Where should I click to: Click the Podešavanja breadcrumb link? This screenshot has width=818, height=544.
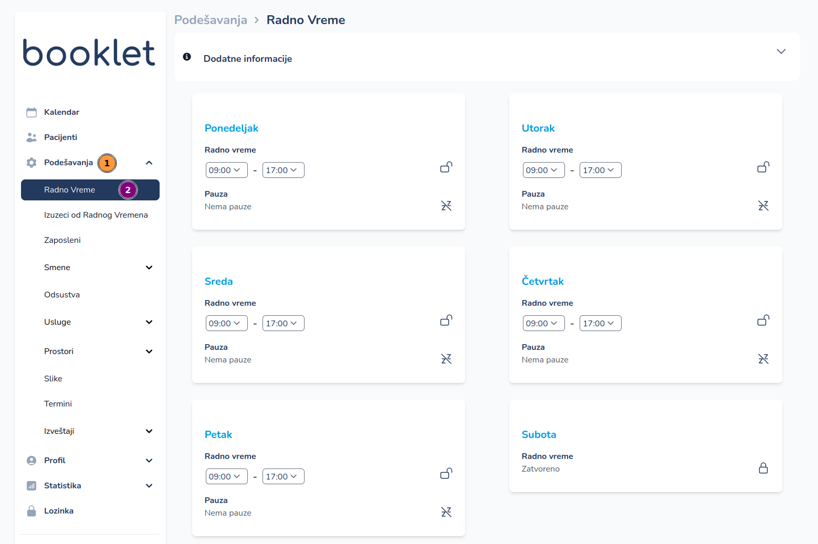[x=211, y=20]
